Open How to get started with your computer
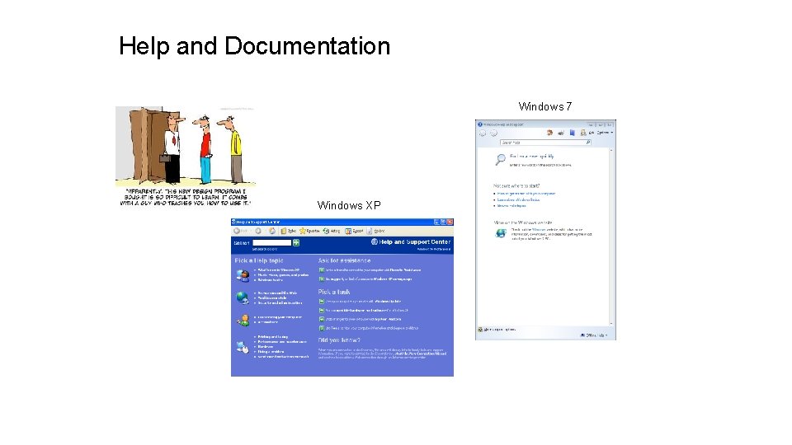 tap(526, 193)
